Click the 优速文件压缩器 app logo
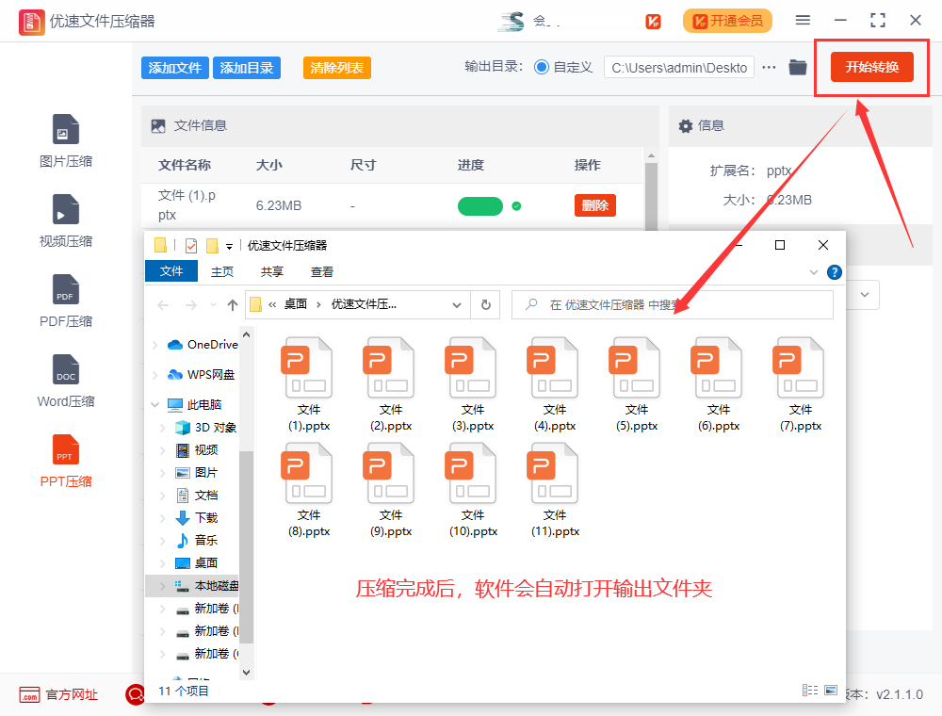The image size is (942, 716). pyautogui.click(x=31, y=22)
